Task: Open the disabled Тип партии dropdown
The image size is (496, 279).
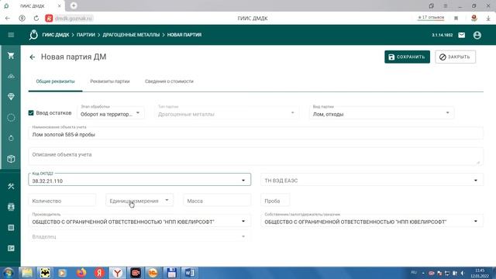Action: coord(227,113)
